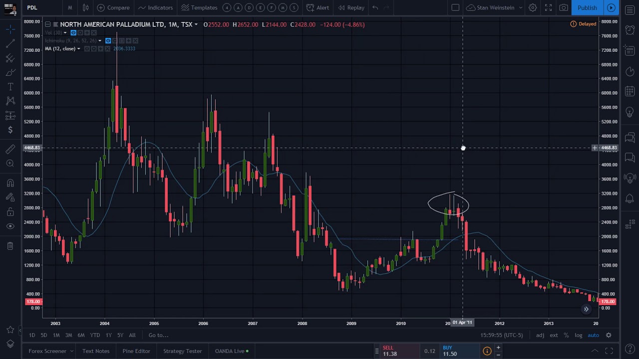Open the Compare symbols dialog

coord(113,7)
